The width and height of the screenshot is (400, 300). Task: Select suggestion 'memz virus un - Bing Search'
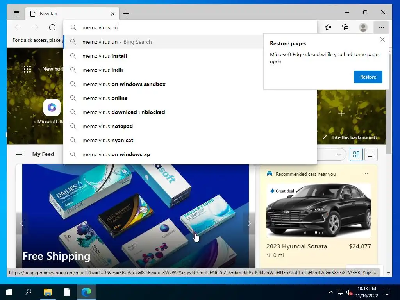(163, 42)
